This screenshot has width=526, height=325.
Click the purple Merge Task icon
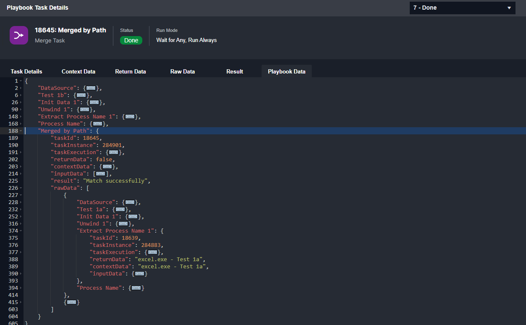[19, 35]
